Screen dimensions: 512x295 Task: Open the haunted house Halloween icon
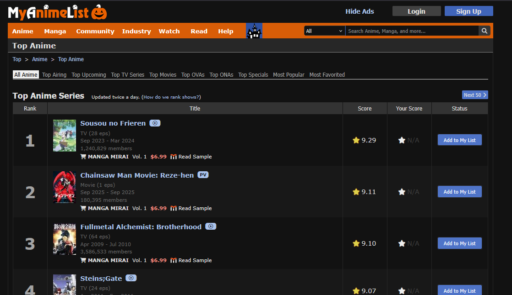(x=254, y=31)
